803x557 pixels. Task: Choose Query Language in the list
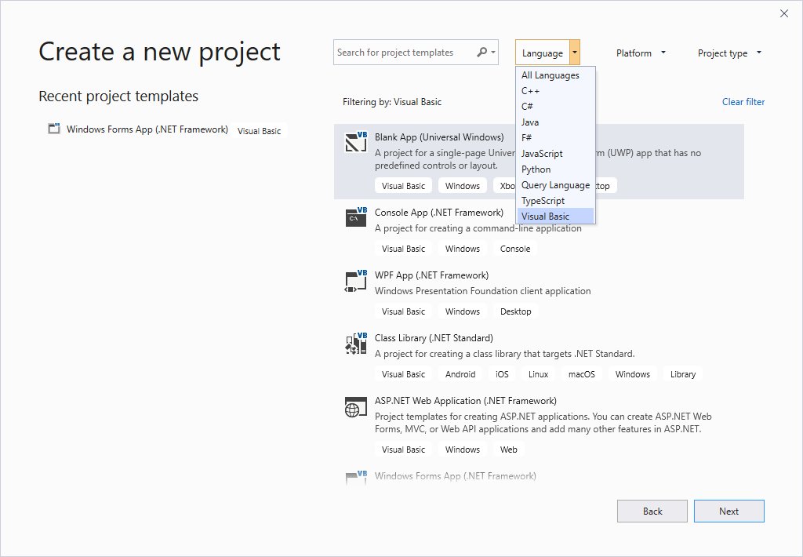(x=555, y=185)
